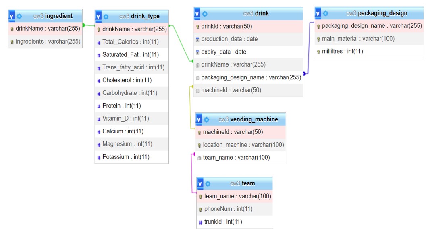Screen dimensions: 428x235
Task: Click the vending_machine table's gear icon
Action: coord(206,119)
